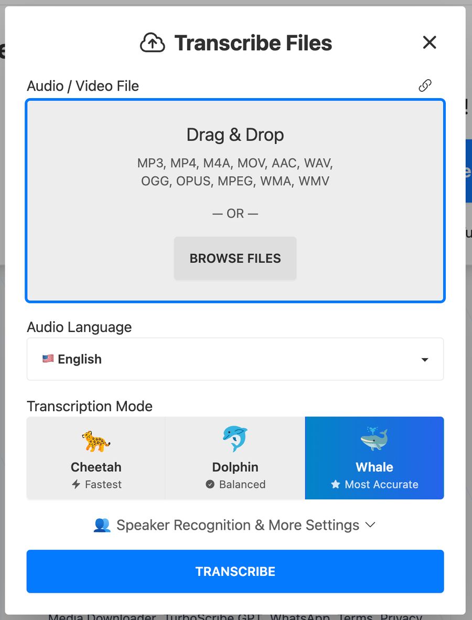Click the link icon to import from URL

(x=425, y=85)
